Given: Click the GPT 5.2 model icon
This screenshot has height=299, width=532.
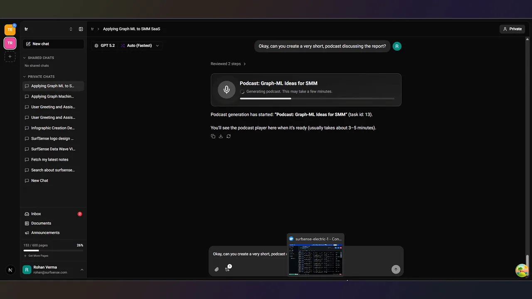Looking at the screenshot, I should coord(96,46).
